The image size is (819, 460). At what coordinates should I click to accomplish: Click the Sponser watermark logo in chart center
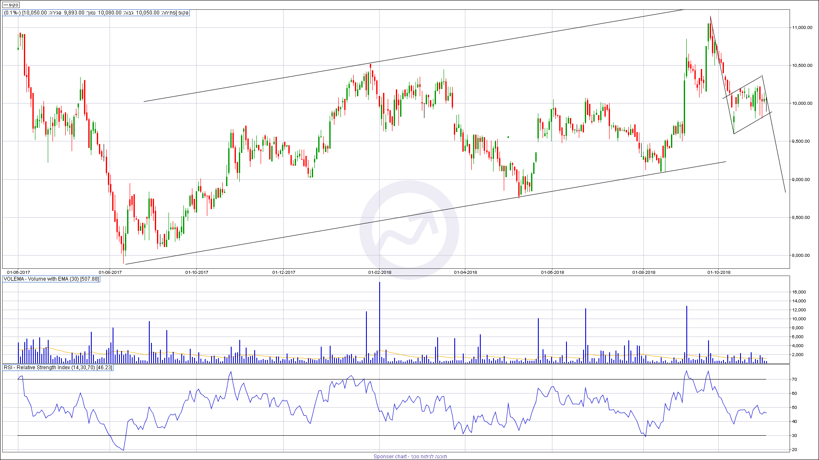[x=409, y=230]
